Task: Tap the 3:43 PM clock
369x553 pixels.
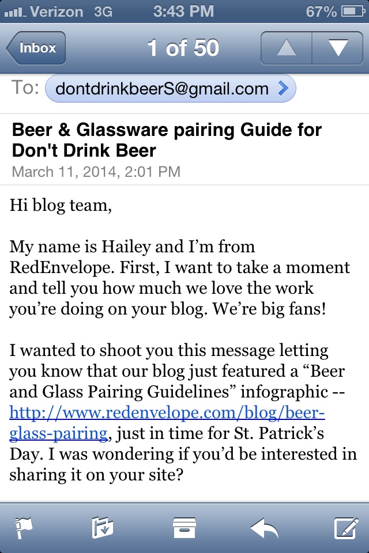Action: (x=184, y=11)
